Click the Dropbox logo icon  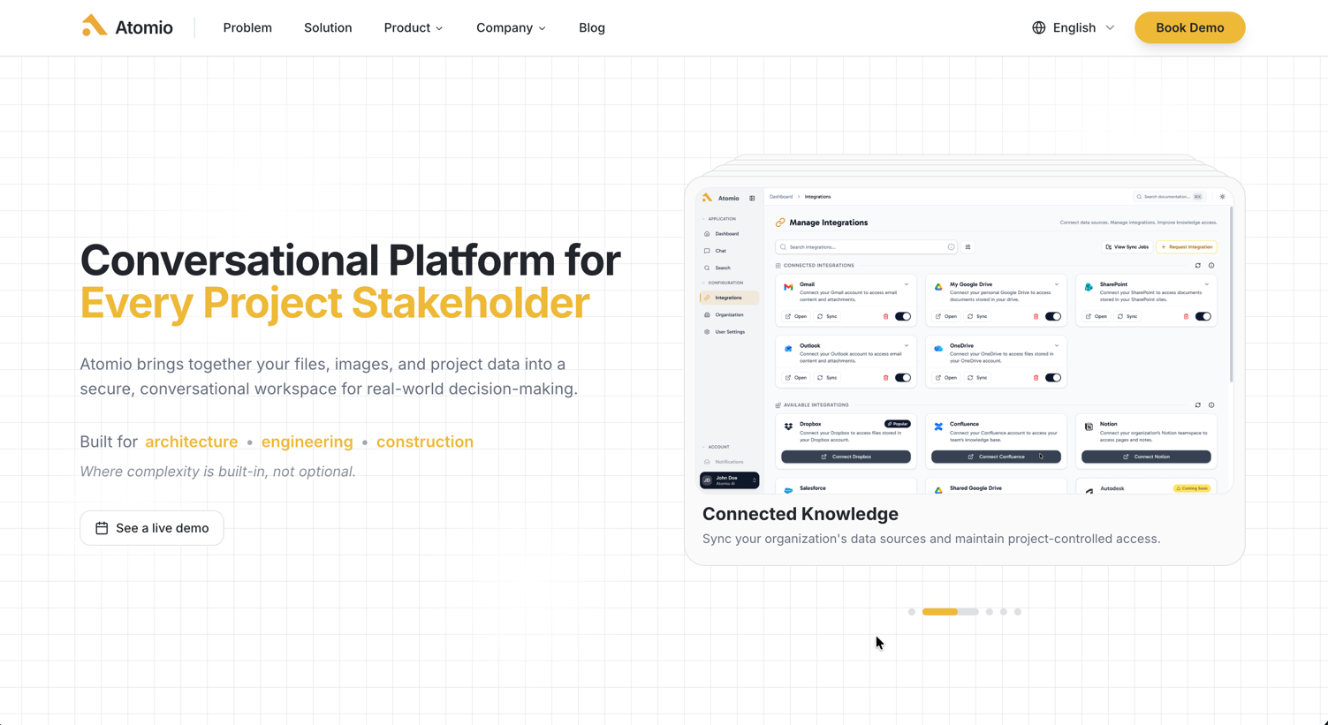[x=788, y=427]
